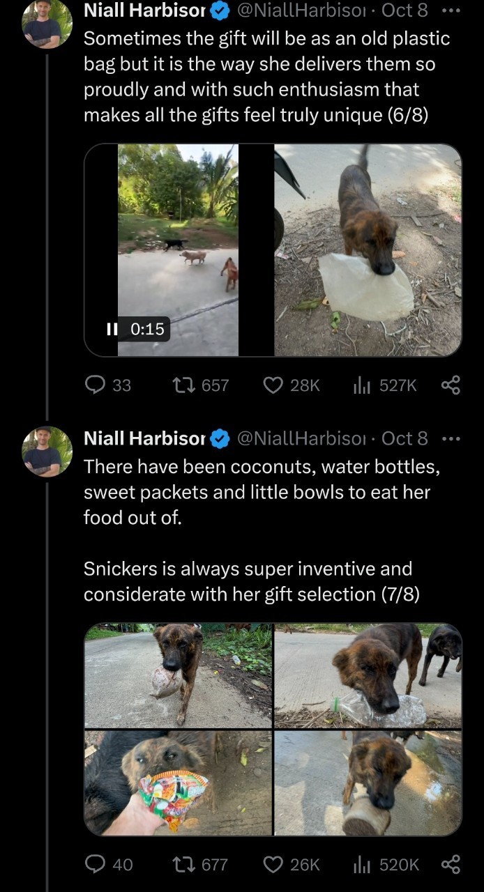Share the 7/8 gift selection tweet
484x892 pixels.
451,864
